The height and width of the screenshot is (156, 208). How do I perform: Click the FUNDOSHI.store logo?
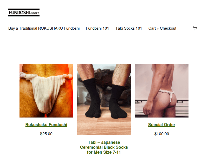click(x=24, y=12)
